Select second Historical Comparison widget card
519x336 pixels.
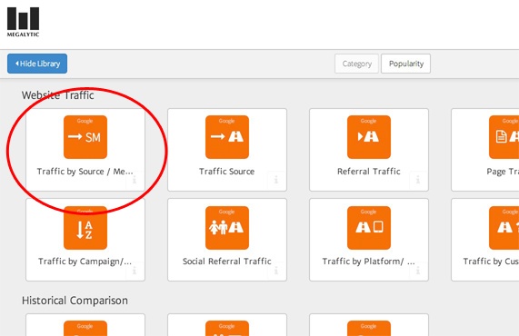click(227, 325)
